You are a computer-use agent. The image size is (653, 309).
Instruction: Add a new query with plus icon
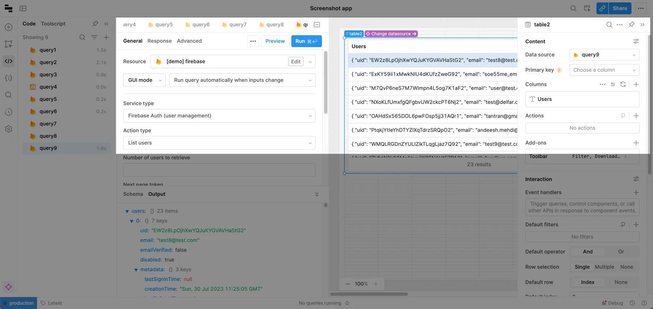[106, 37]
